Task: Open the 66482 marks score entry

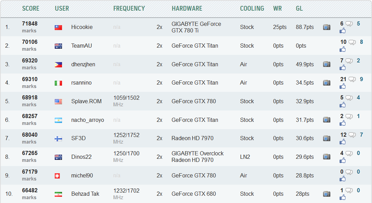Action: (x=30, y=194)
